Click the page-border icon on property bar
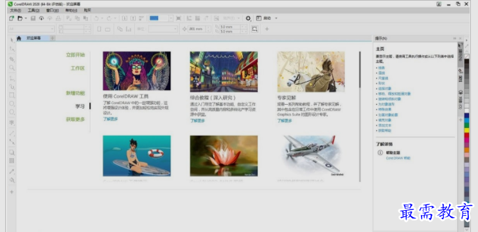Viewport: 478px width, 232px height. [x=254, y=29]
